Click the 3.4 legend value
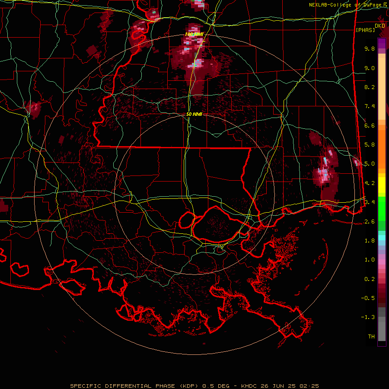 (370, 202)
